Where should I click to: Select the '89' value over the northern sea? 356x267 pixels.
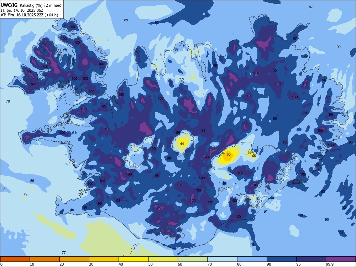(126, 20)
